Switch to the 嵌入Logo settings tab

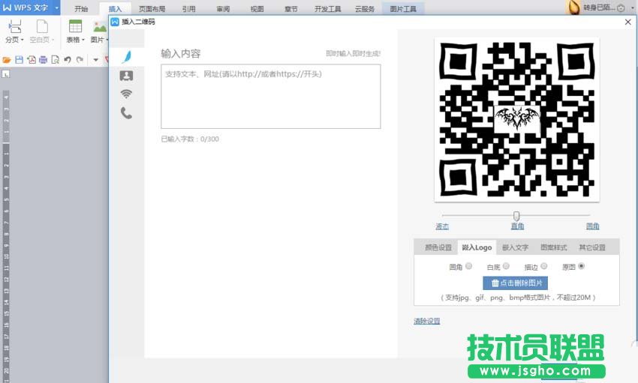pos(477,247)
